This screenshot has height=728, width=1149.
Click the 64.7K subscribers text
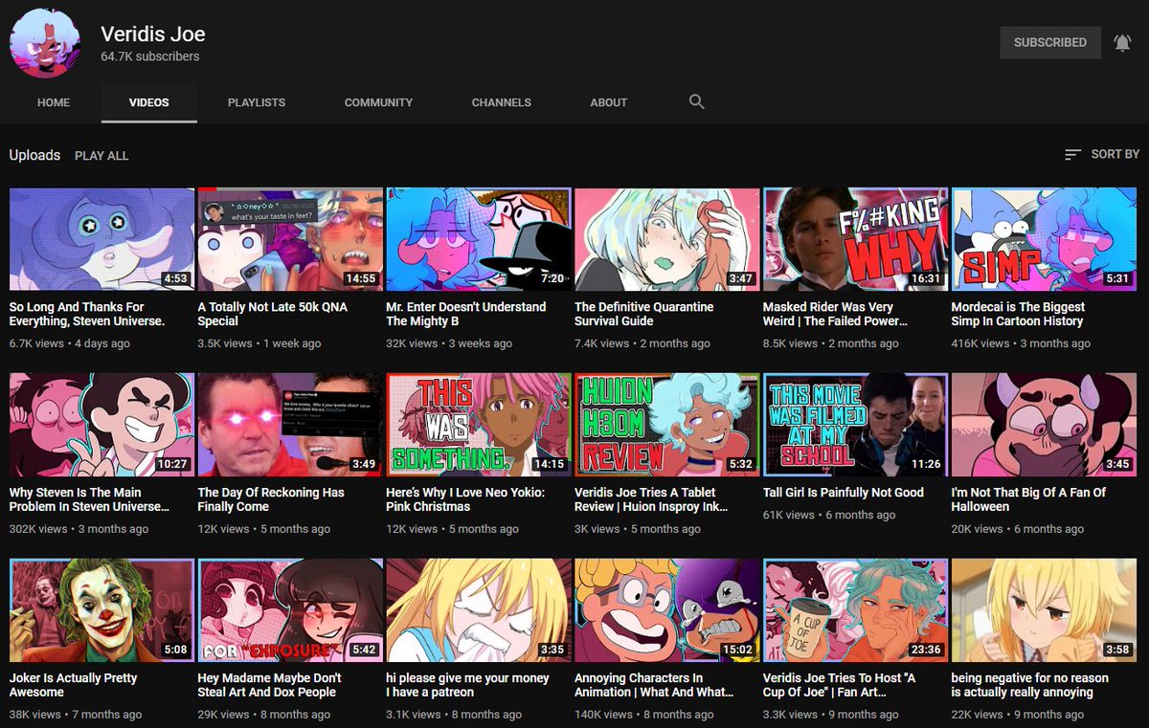tap(150, 56)
